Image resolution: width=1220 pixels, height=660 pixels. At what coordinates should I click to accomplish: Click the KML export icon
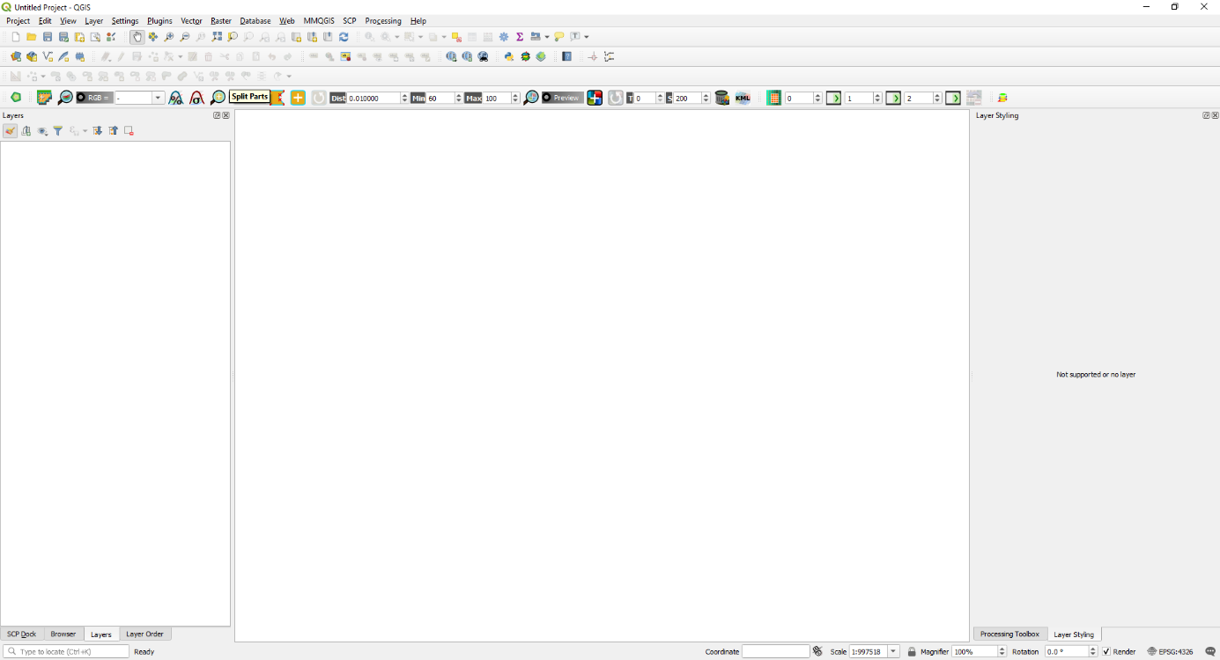point(743,98)
